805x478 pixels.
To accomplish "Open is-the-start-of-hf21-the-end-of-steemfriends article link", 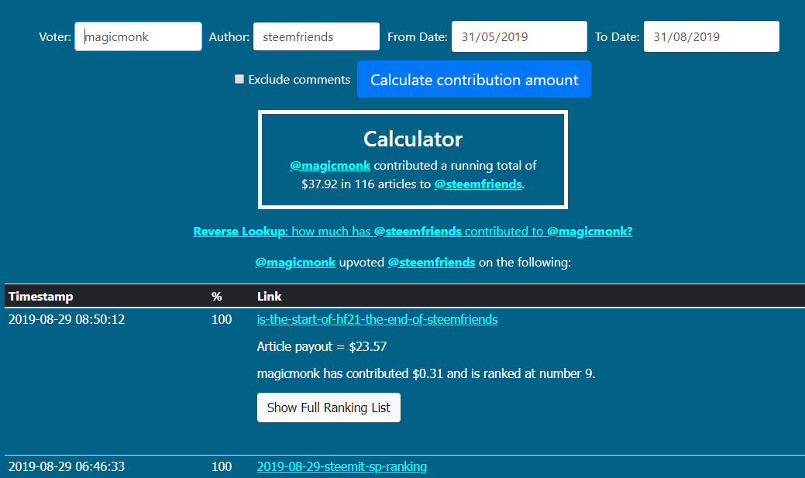I will [377, 319].
